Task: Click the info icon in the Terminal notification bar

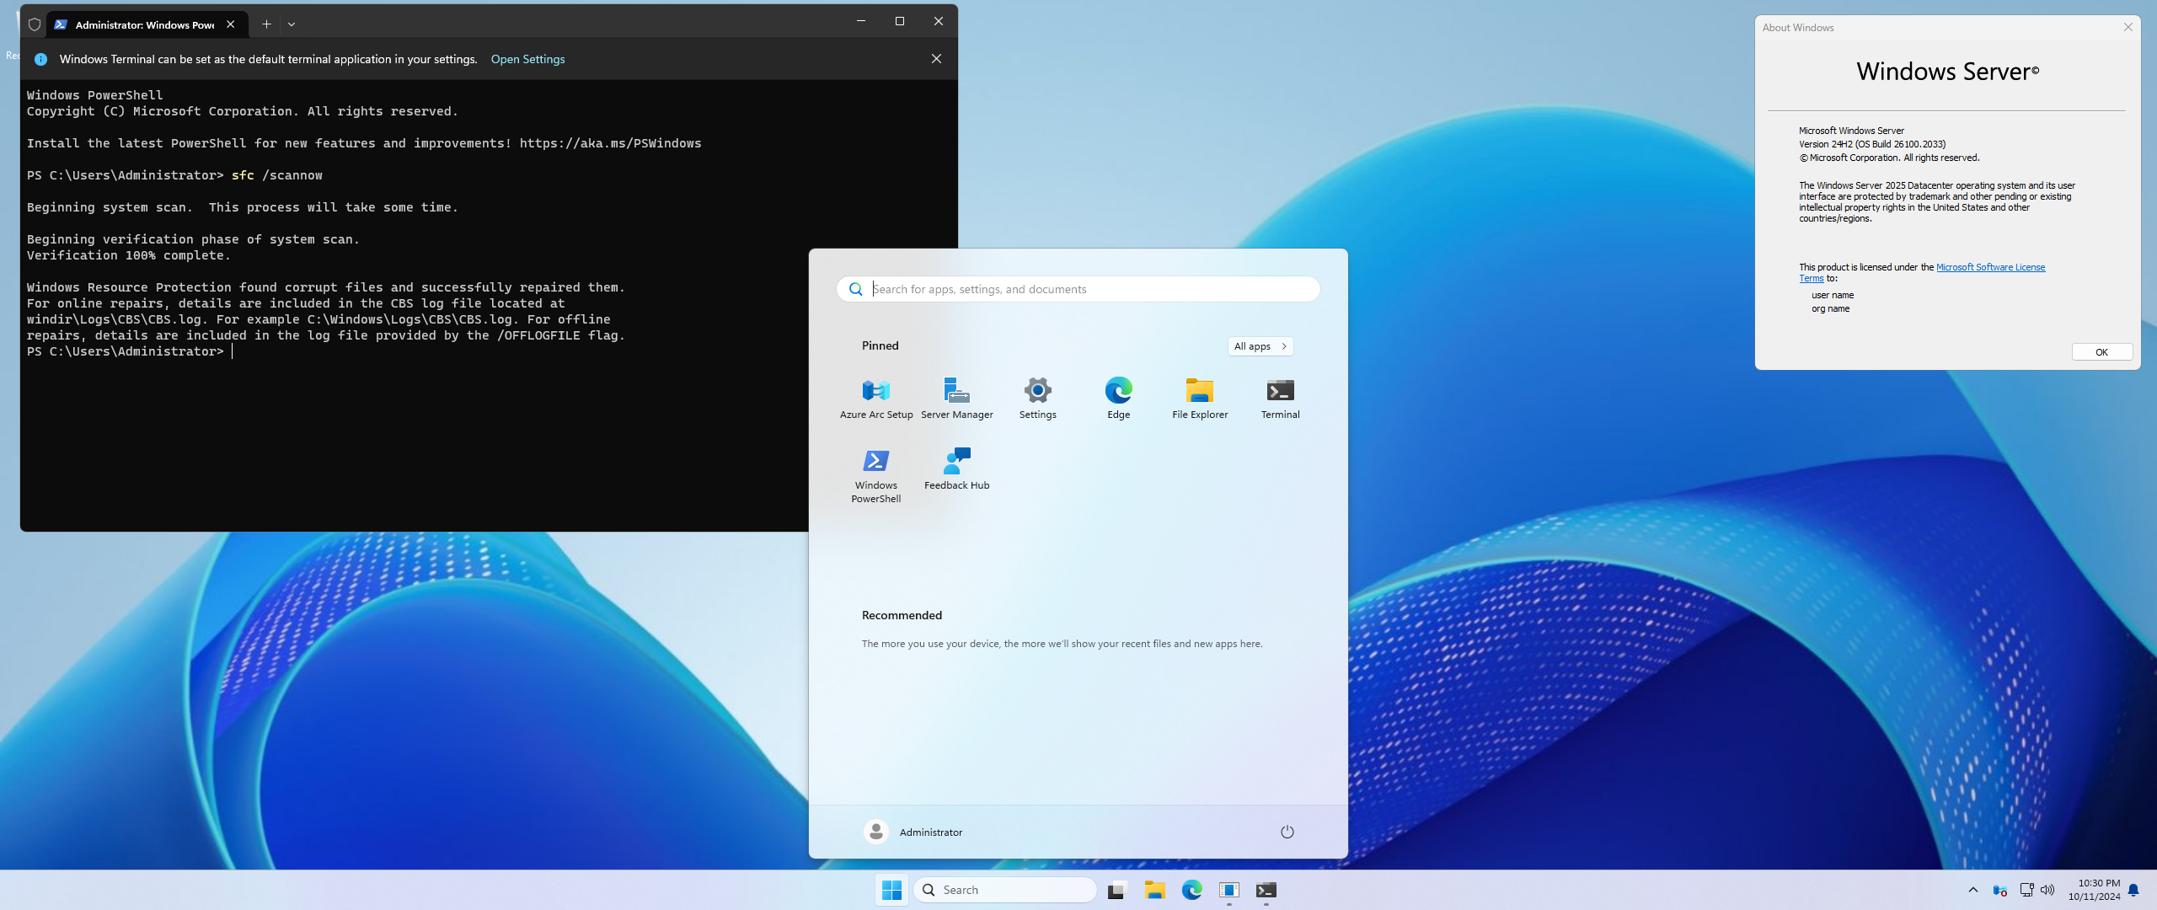Action: pyautogui.click(x=40, y=59)
